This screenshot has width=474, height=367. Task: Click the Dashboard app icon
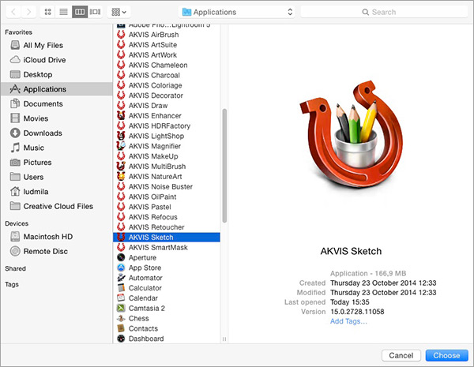click(x=121, y=339)
